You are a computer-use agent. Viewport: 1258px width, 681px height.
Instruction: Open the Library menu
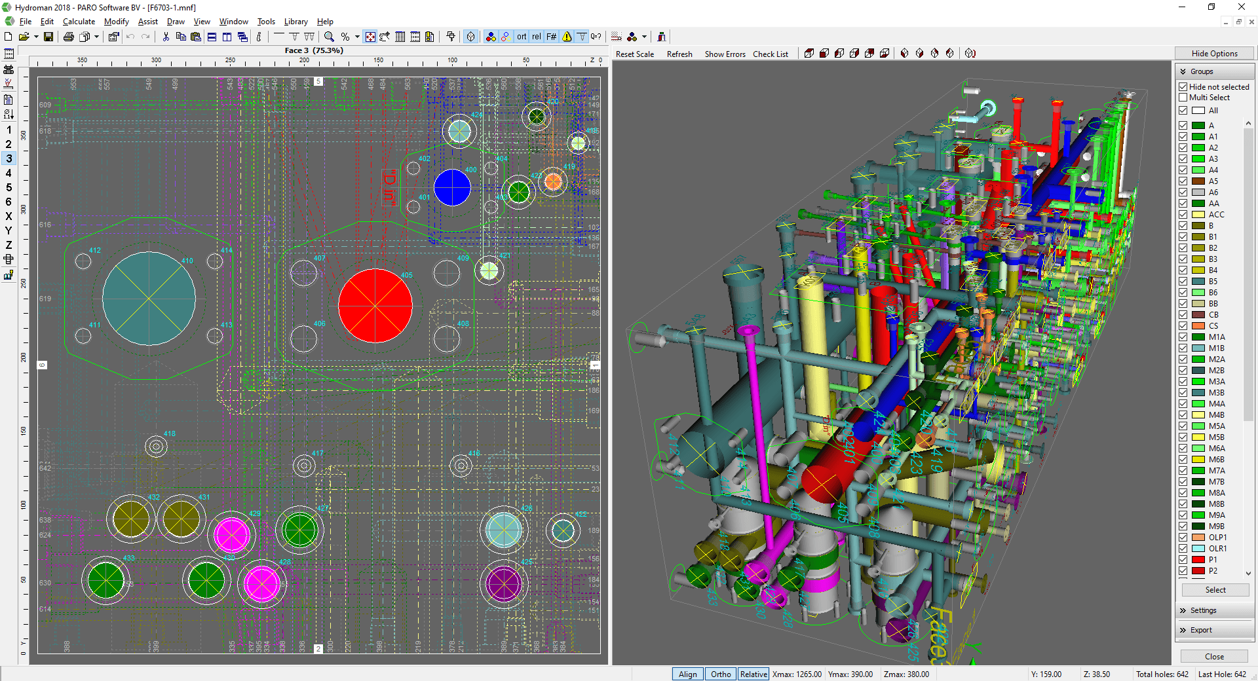(295, 22)
